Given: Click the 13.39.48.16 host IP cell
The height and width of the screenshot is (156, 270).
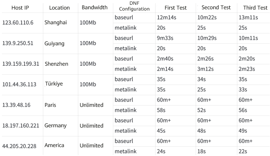Looking at the screenshot, I should pyautogui.click(x=16, y=105).
